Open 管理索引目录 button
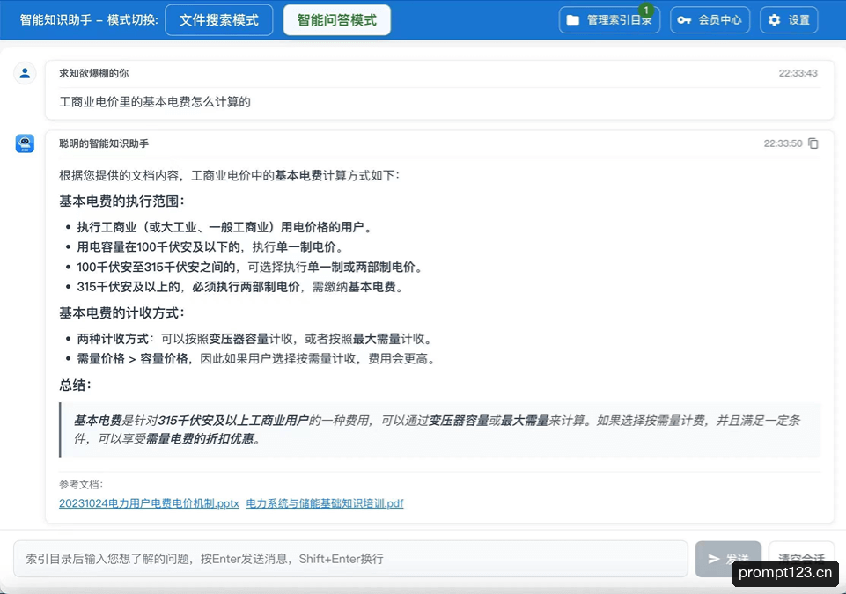Viewport: 846px width, 594px height. point(609,20)
